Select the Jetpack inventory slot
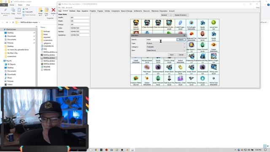Image resolution: width=270 pixels, height=152 pixels. [136, 24]
